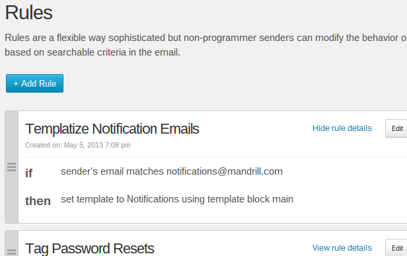The height and width of the screenshot is (256, 407).
Task: Edit the Tag Password Resets rule
Action: click(x=396, y=248)
